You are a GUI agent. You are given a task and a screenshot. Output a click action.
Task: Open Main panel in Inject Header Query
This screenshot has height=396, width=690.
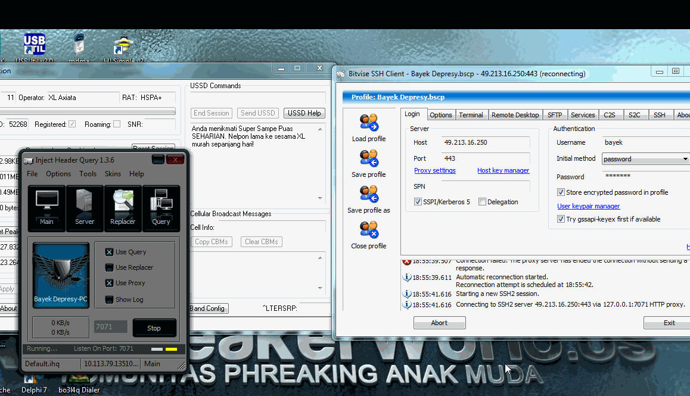coord(46,208)
